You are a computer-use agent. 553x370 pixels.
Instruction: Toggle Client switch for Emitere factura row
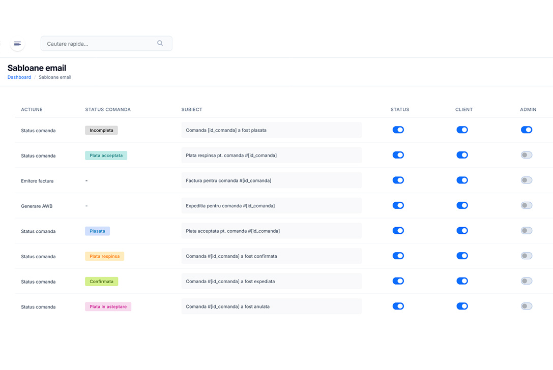point(462,180)
